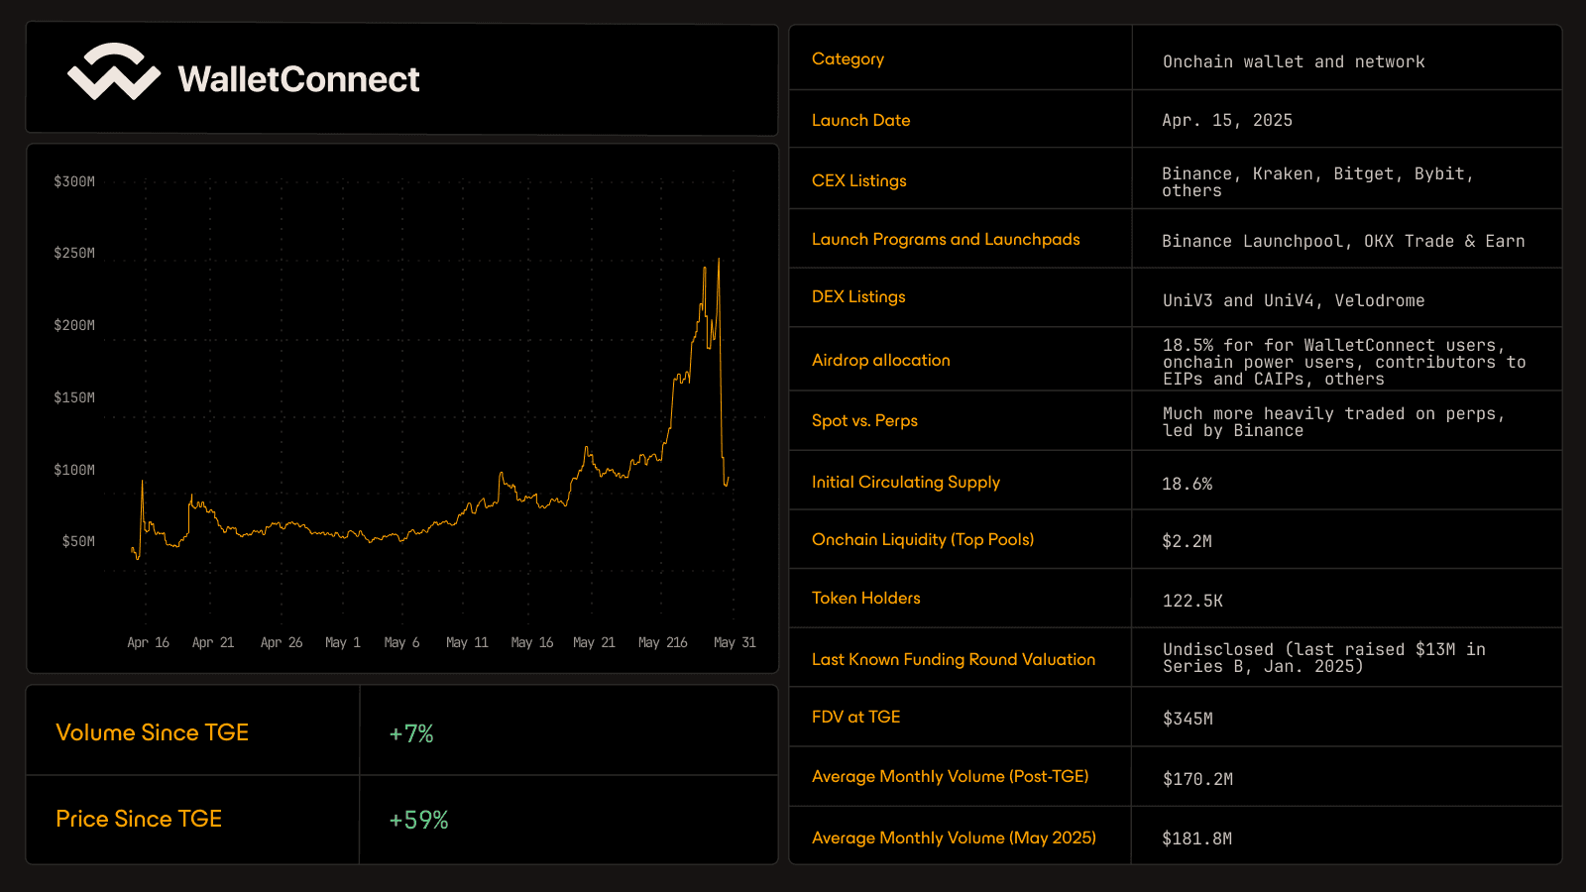This screenshot has height=892, width=1586.
Task: Click the Apr 26 date label
Action: [282, 642]
